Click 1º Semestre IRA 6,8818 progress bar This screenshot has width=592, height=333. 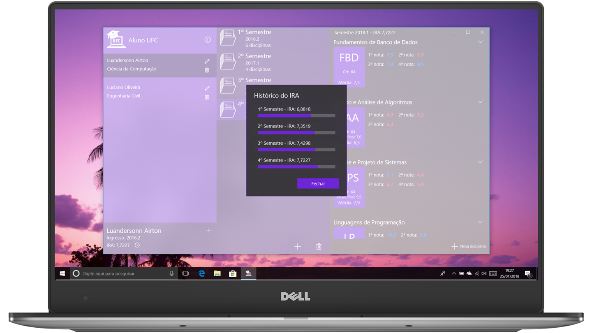tap(296, 116)
